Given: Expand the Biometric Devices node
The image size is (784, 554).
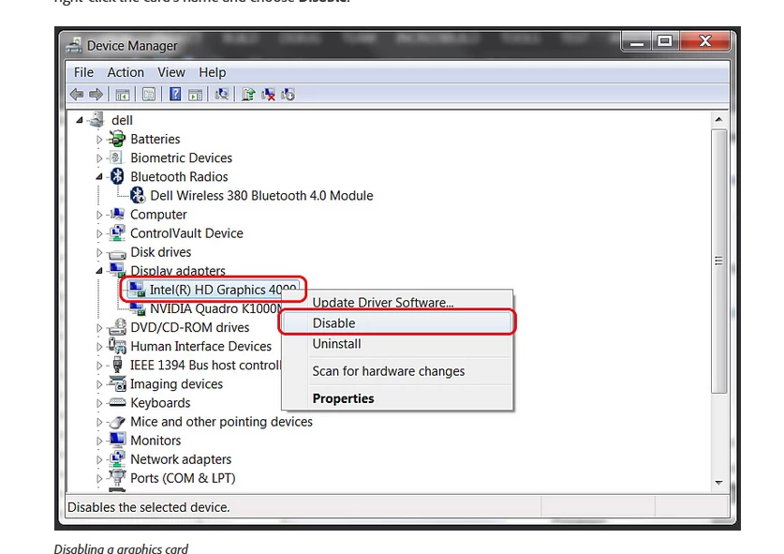Looking at the screenshot, I should 99,158.
